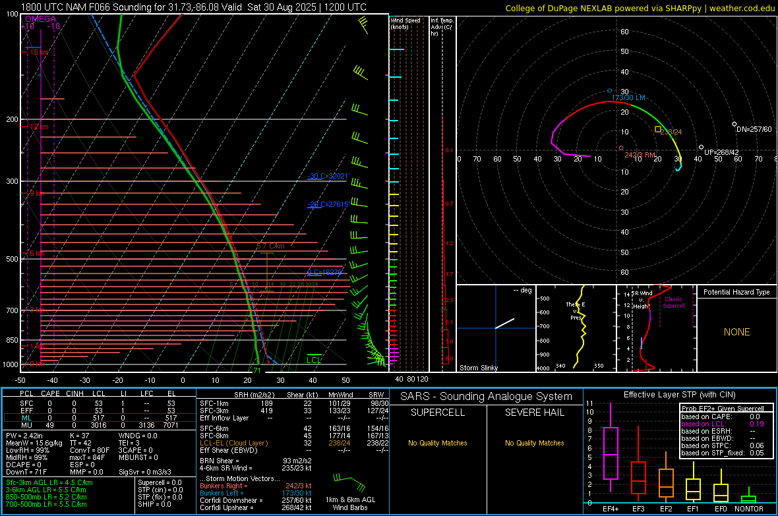Select the SFC parcel row
778x516 pixels.
click(x=98, y=403)
